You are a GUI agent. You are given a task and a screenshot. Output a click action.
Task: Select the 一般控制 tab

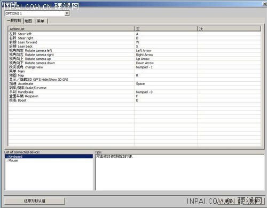pos(14,20)
